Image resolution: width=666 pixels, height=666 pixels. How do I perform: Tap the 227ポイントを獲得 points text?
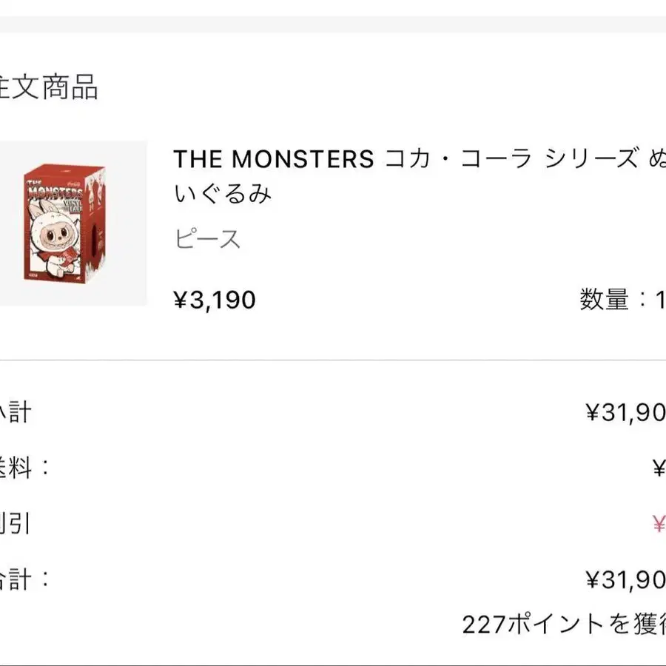pos(564,625)
